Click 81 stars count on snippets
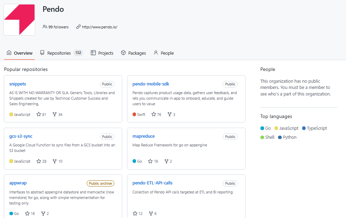The image size is (346, 218). coord(44,115)
